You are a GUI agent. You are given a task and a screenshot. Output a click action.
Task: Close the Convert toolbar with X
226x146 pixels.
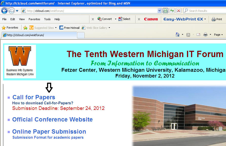pos(93,19)
